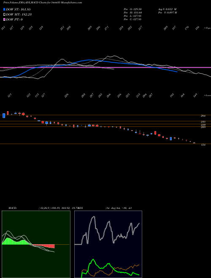
Task: Click the 233 price level label
Action: click(x=203, y=122)
